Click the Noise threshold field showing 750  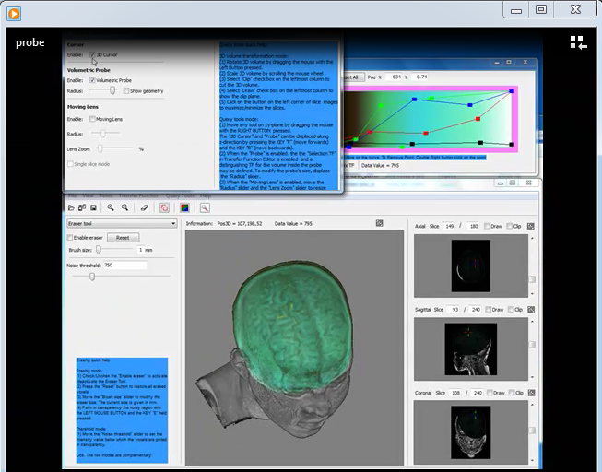pyautogui.click(x=124, y=265)
